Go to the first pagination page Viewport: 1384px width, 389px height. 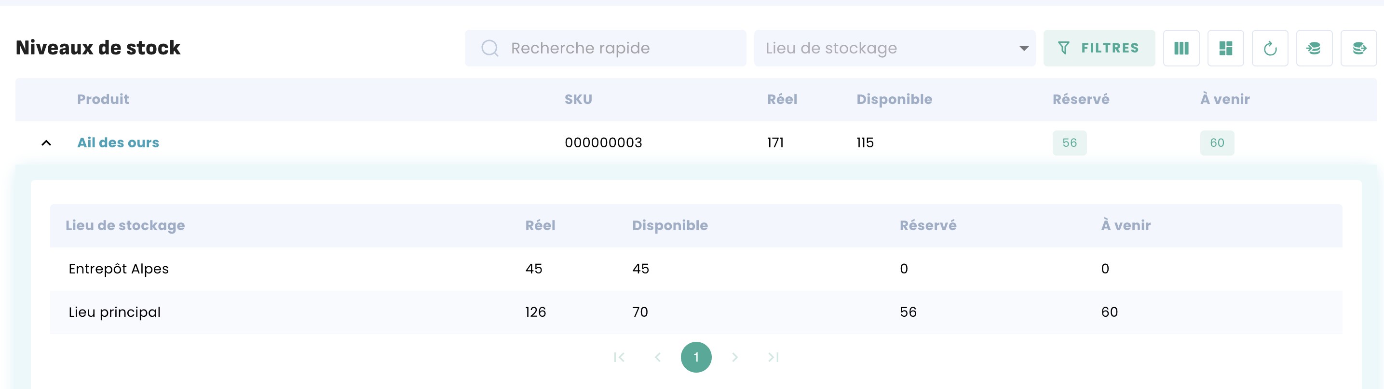pyautogui.click(x=619, y=357)
